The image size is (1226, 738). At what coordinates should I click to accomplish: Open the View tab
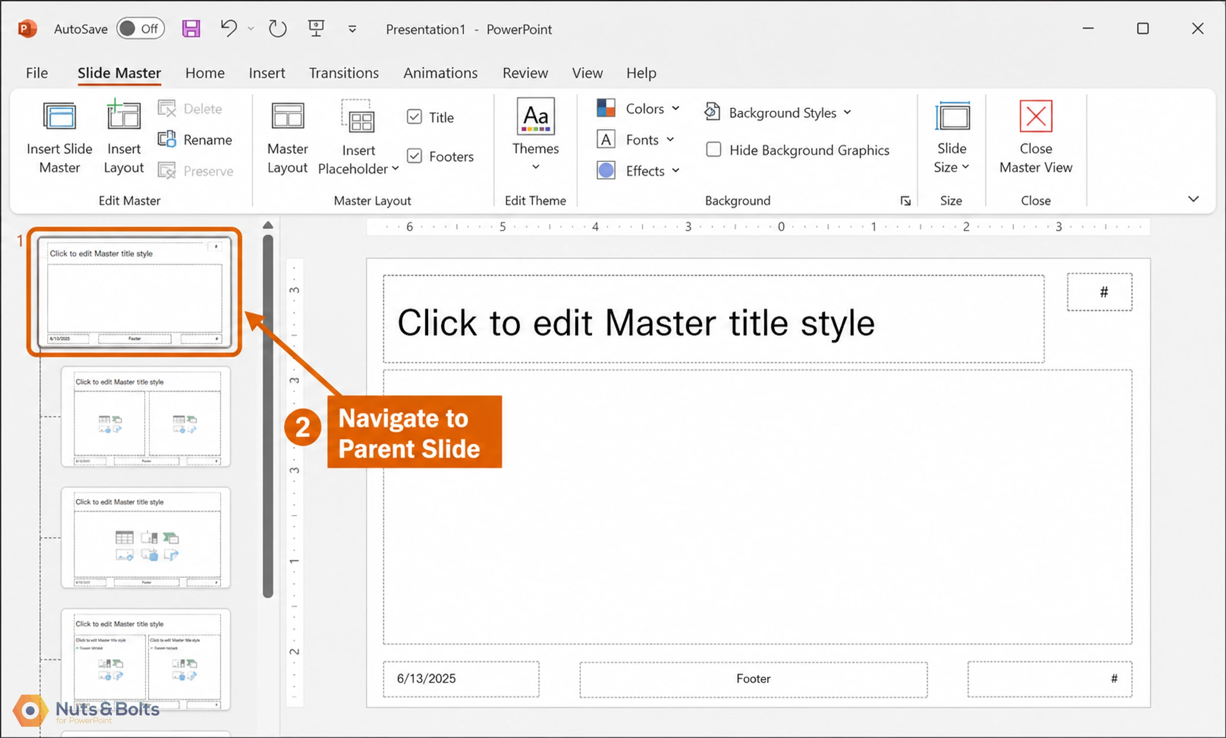coord(587,73)
